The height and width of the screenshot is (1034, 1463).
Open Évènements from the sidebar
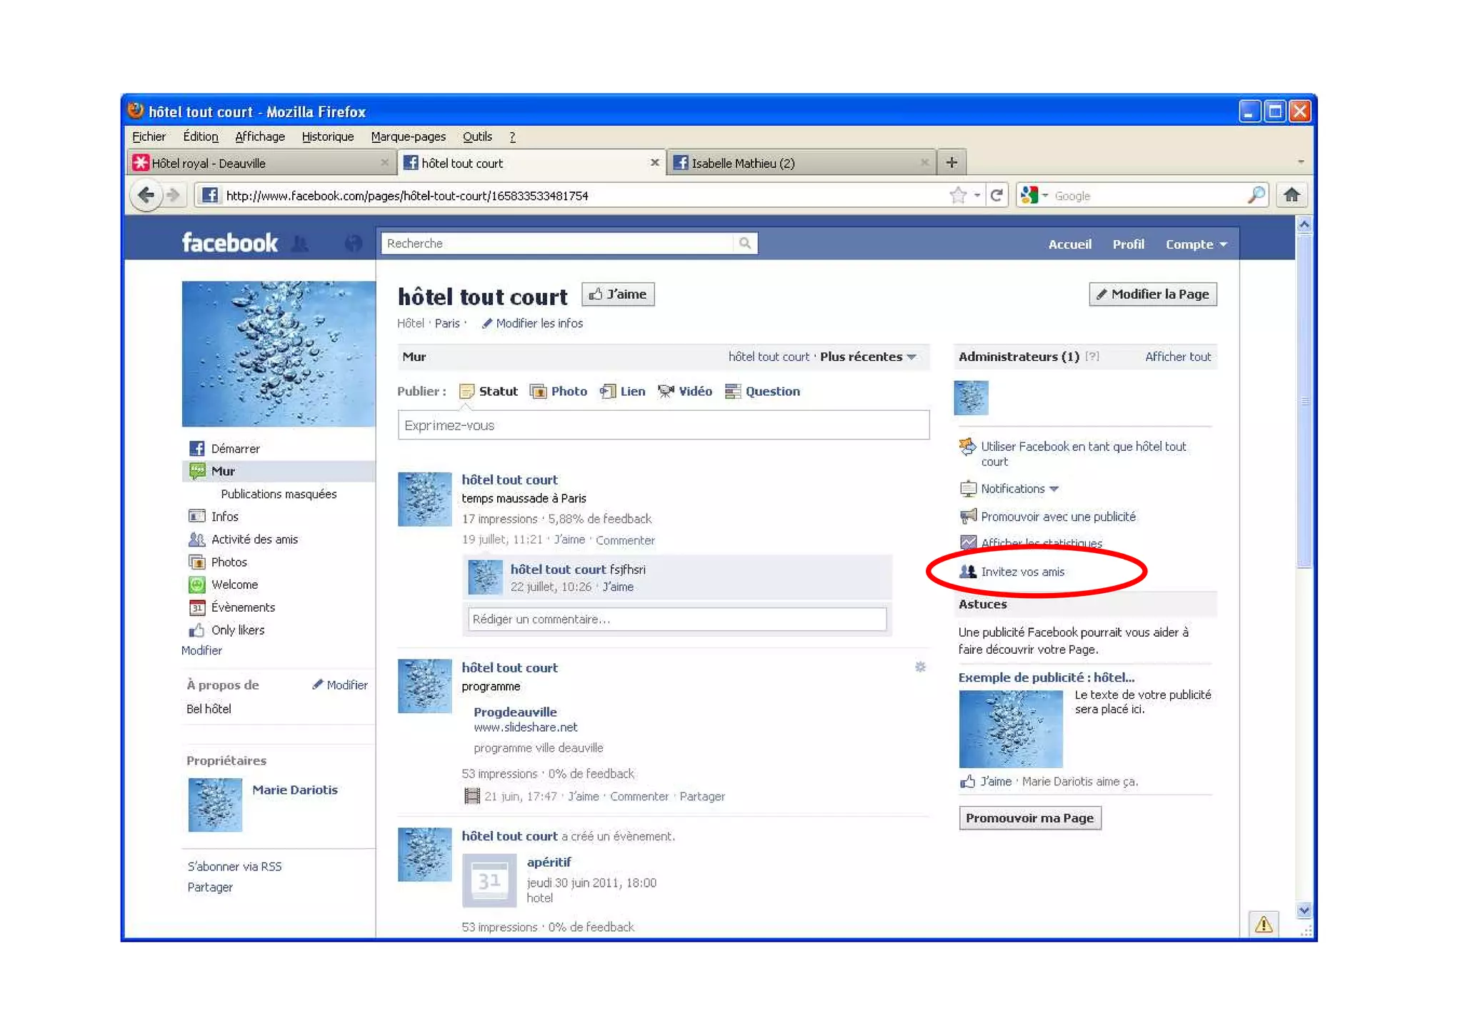pos(242,607)
